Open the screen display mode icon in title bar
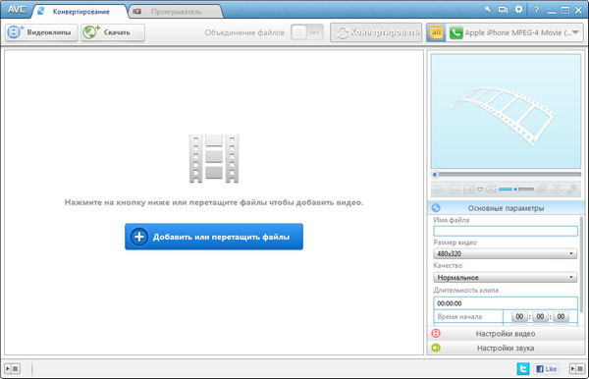The height and width of the screenshot is (379, 589). [x=503, y=10]
